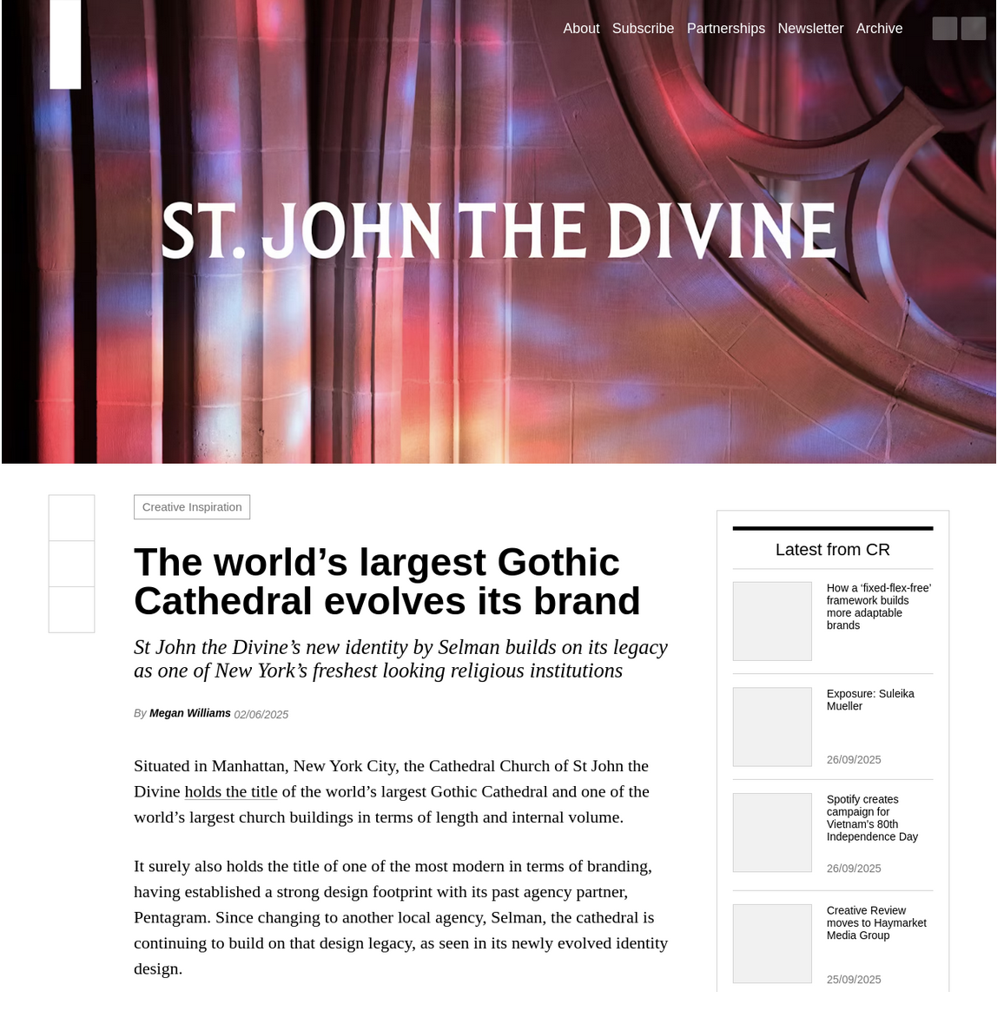
Task: Go to the Subscribe page
Action: click(643, 29)
